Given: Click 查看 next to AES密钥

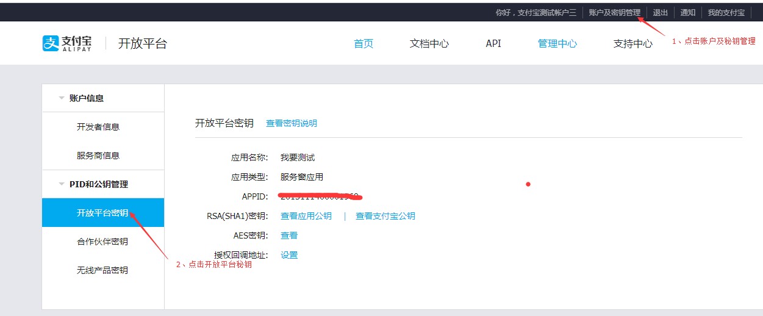Looking at the screenshot, I should coord(289,235).
